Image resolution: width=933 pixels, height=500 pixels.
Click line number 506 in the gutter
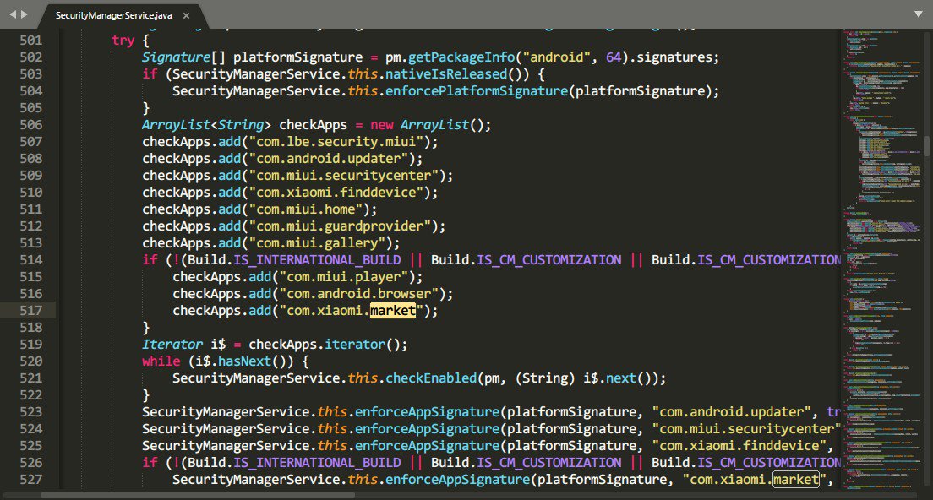point(31,125)
